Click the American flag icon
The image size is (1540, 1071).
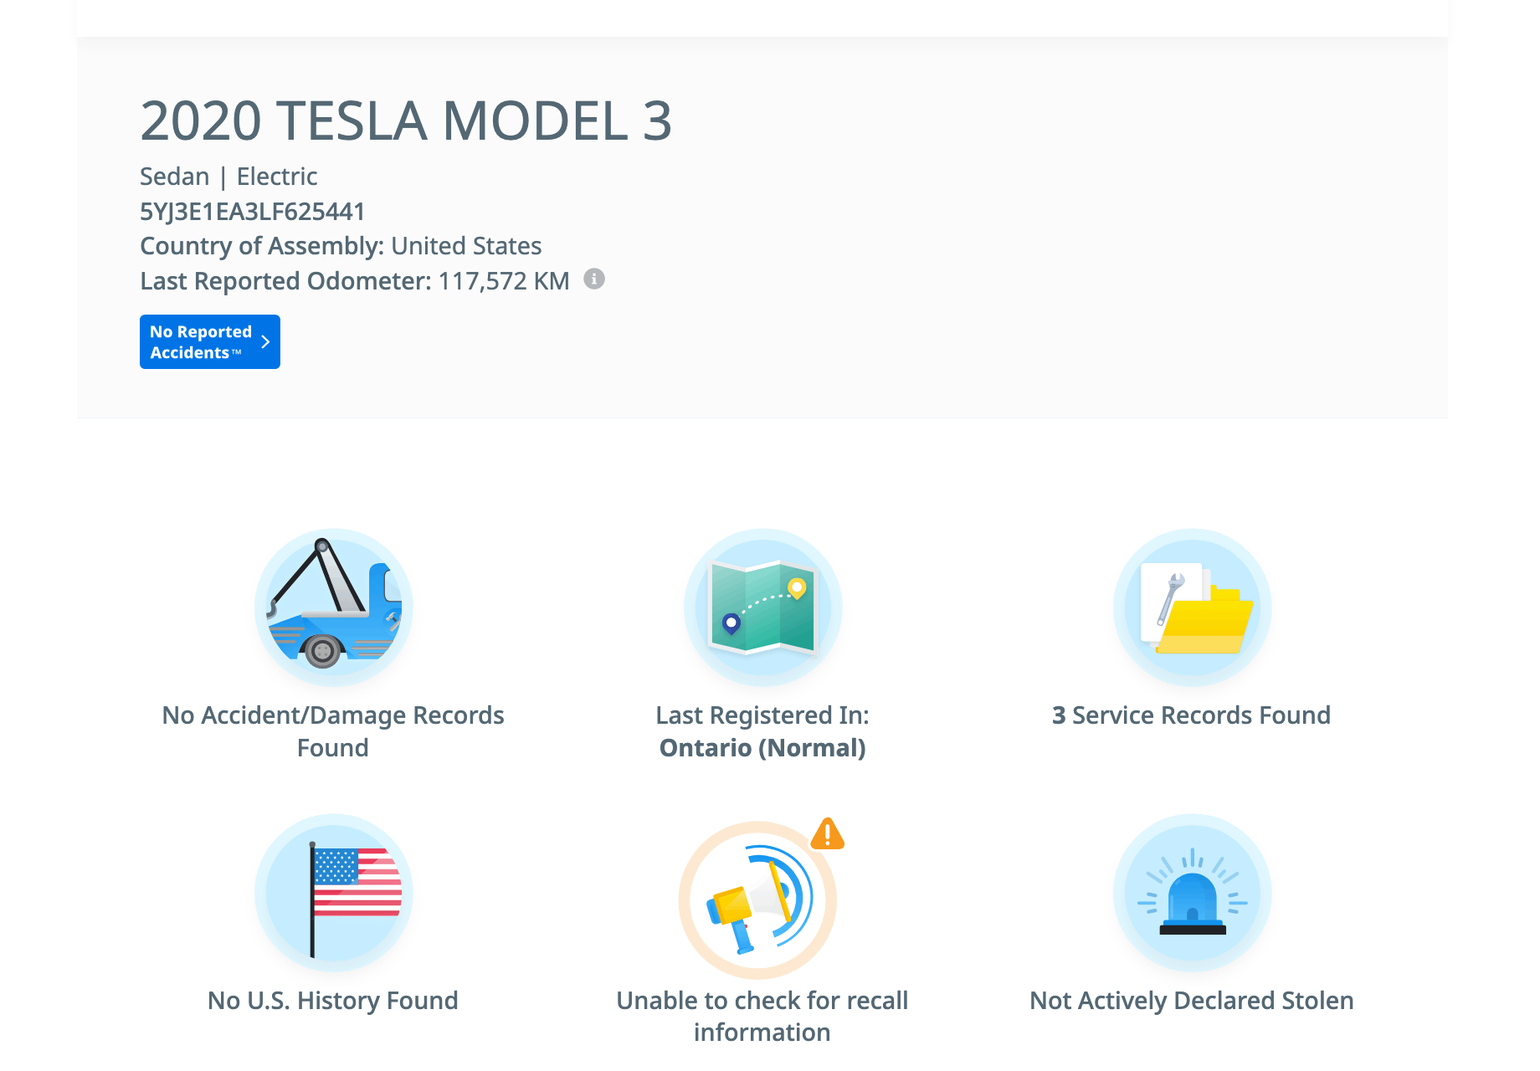[333, 893]
